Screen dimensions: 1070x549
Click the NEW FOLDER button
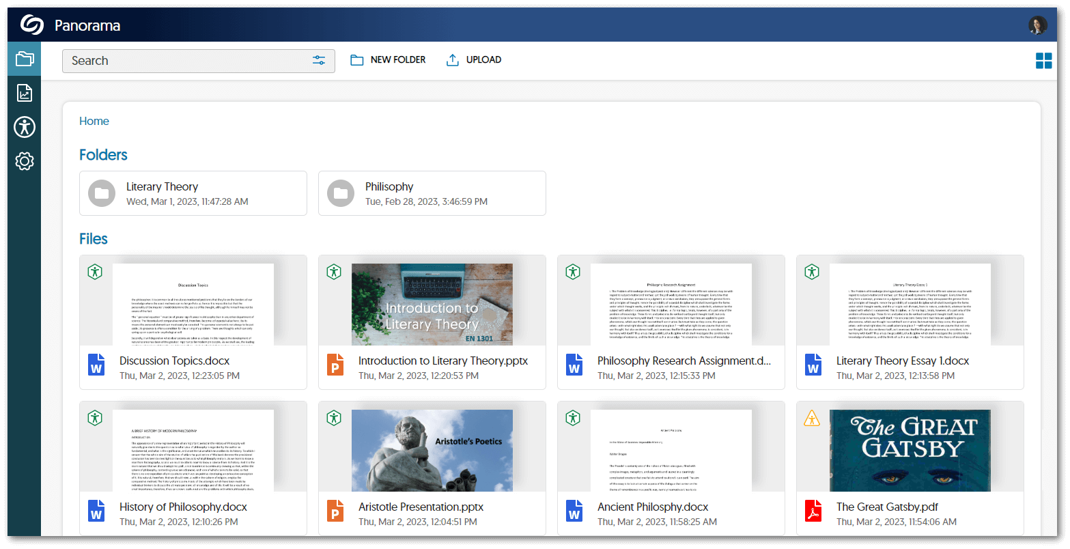388,60
